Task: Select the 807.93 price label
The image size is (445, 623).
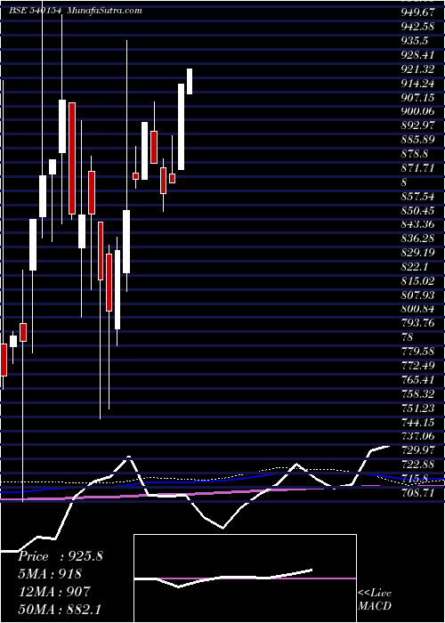Action: coord(417,295)
